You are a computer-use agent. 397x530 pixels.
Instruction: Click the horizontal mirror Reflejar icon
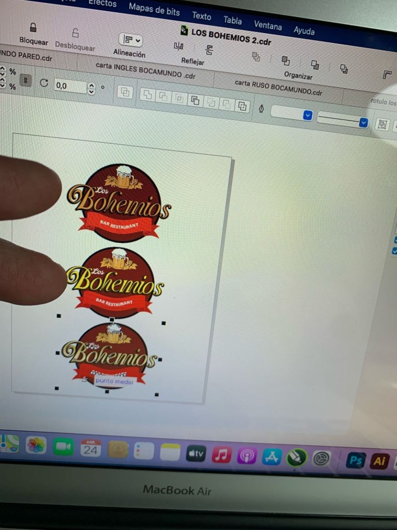point(178,47)
